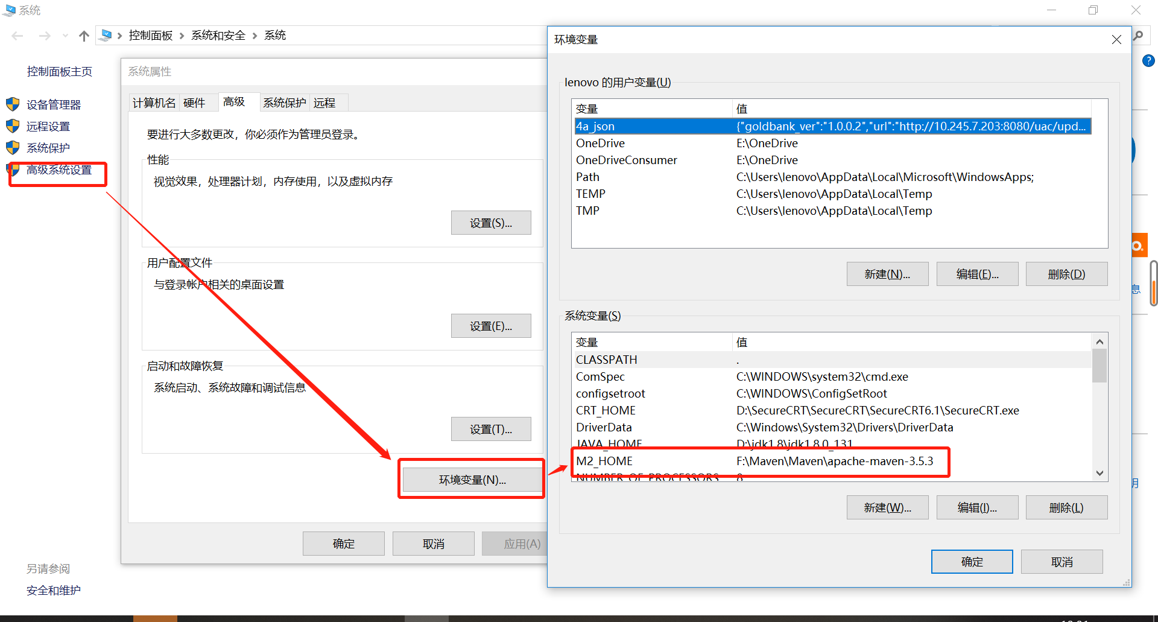The height and width of the screenshot is (622, 1158).
Task: Click 编辑(E) for user variables
Action: tap(977, 274)
